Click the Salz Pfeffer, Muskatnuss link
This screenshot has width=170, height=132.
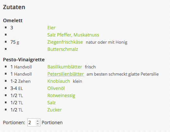click(73, 35)
